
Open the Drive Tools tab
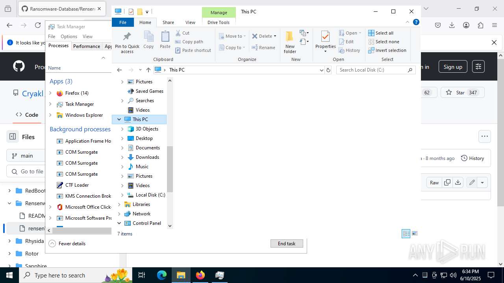coord(219,22)
